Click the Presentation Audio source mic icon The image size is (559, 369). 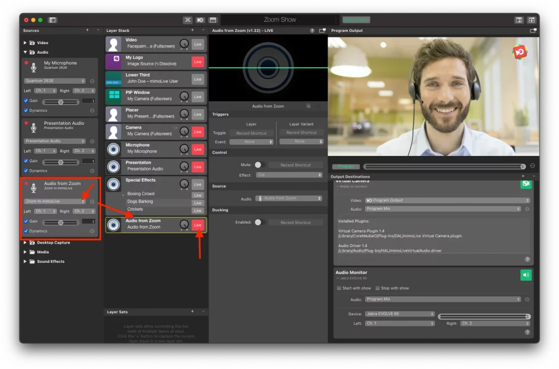pos(34,127)
